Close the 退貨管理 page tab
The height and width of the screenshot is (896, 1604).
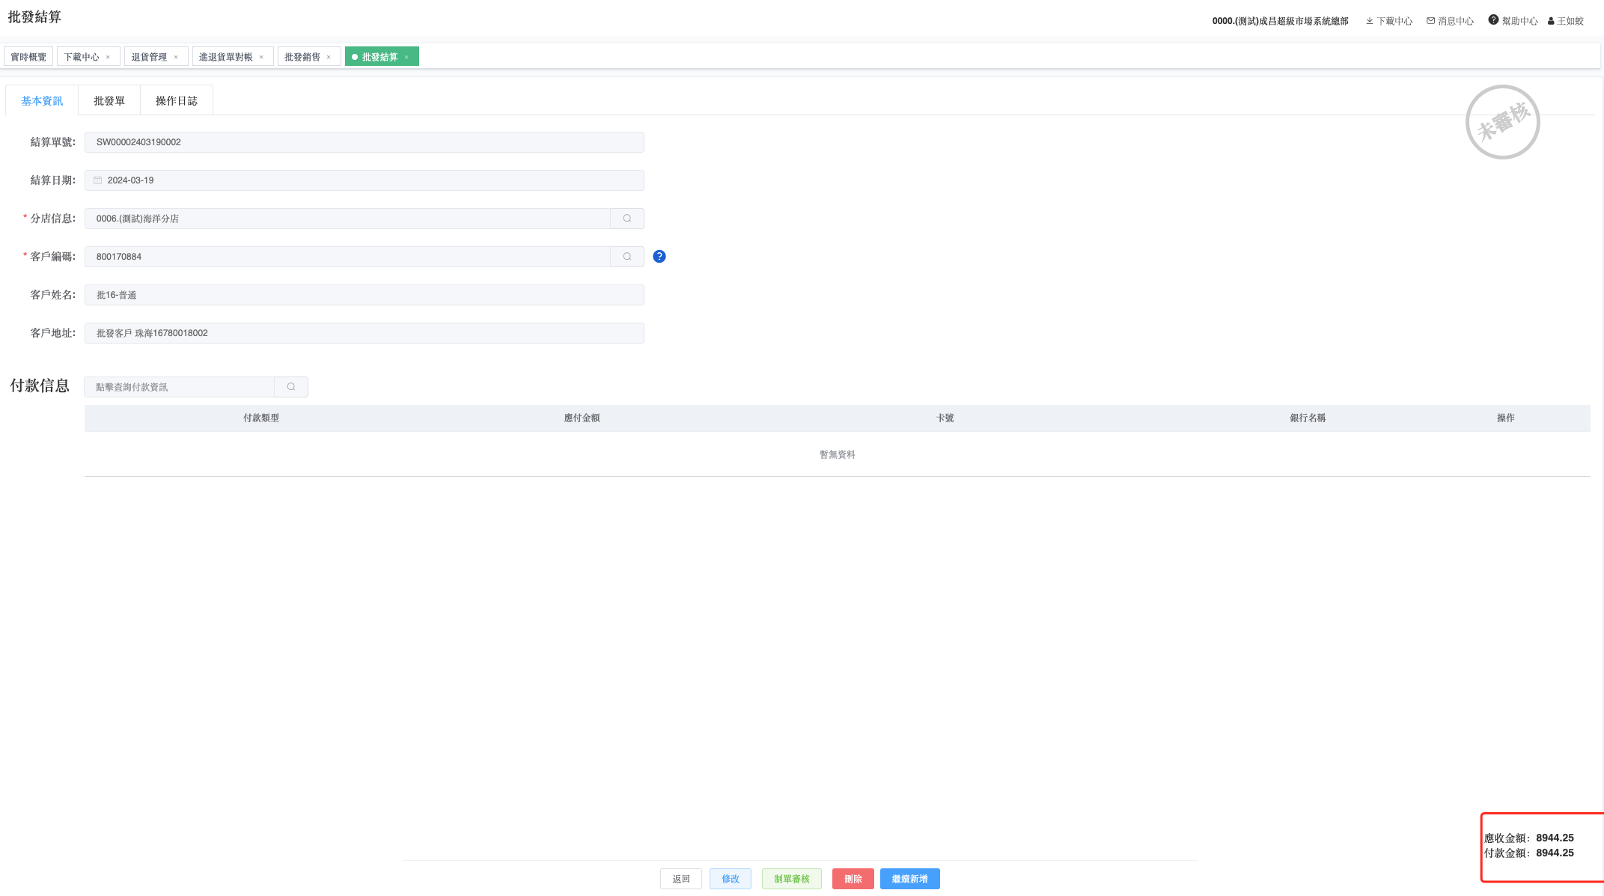pos(176,58)
